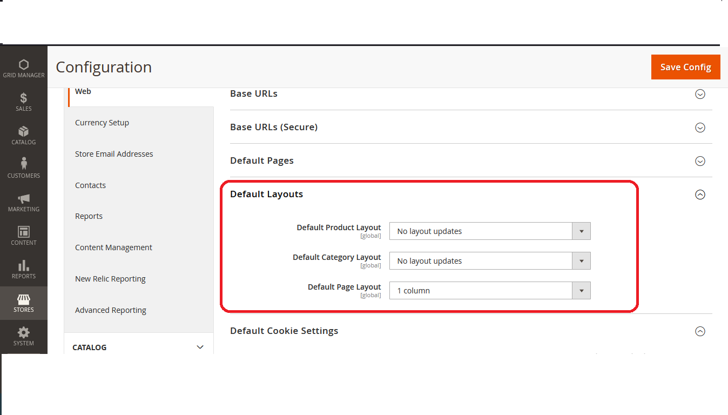Viewport: 728px width, 415px height.
Task: Collapse the Default Layouts section
Action: click(700, 195)
